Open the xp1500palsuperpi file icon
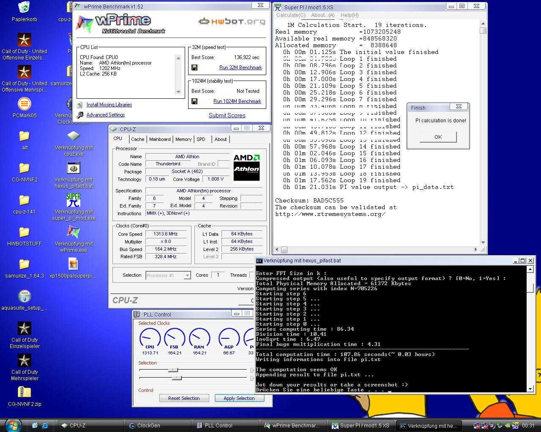The height and width of the screenshot is (432, 541). coord(74,264)
